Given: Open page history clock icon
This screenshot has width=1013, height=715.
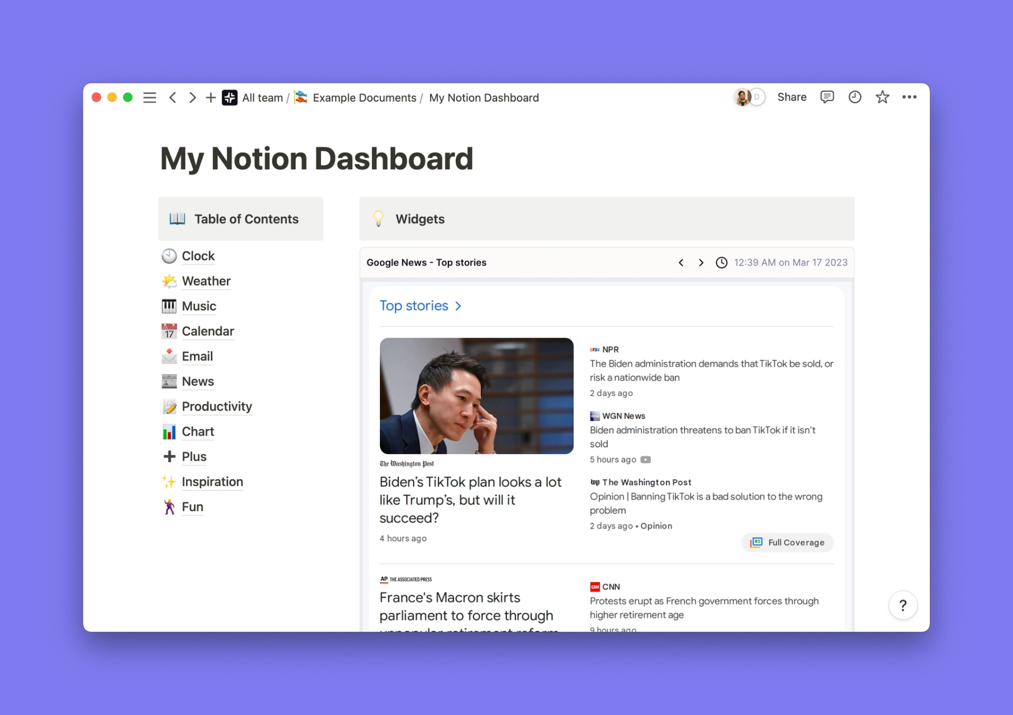Looking at the screenshot, I should [855, 97].
